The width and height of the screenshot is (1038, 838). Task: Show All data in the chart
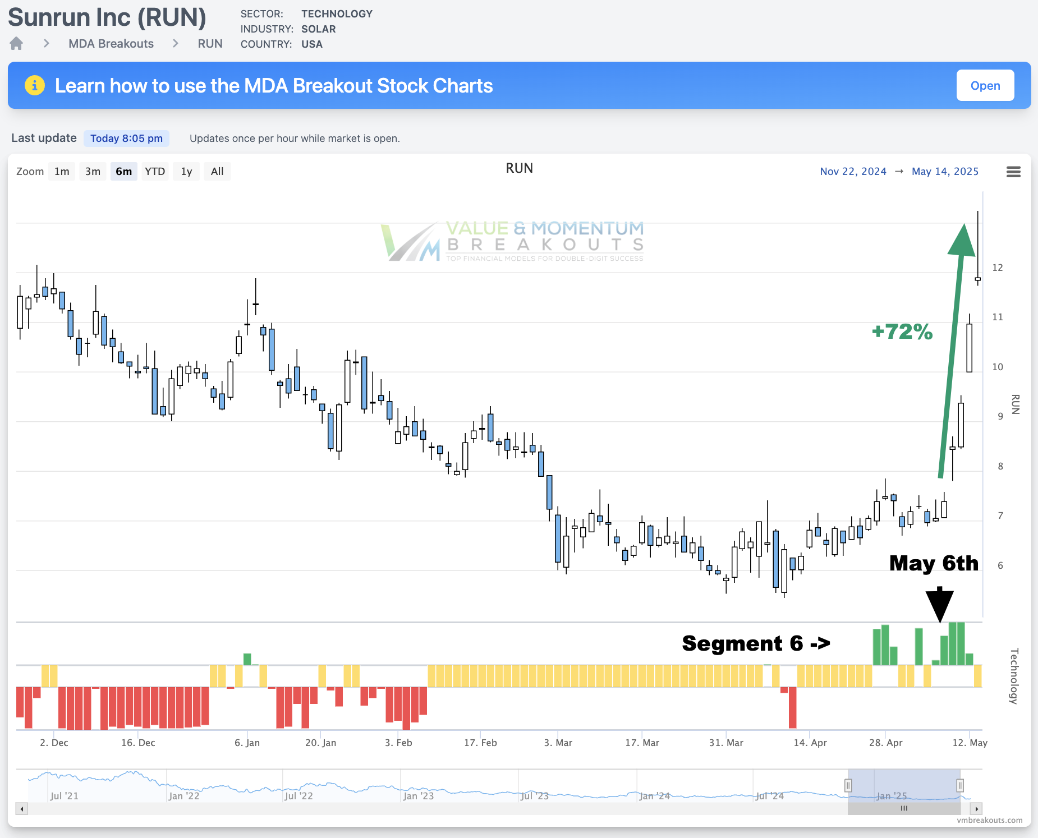coord(217,172)
